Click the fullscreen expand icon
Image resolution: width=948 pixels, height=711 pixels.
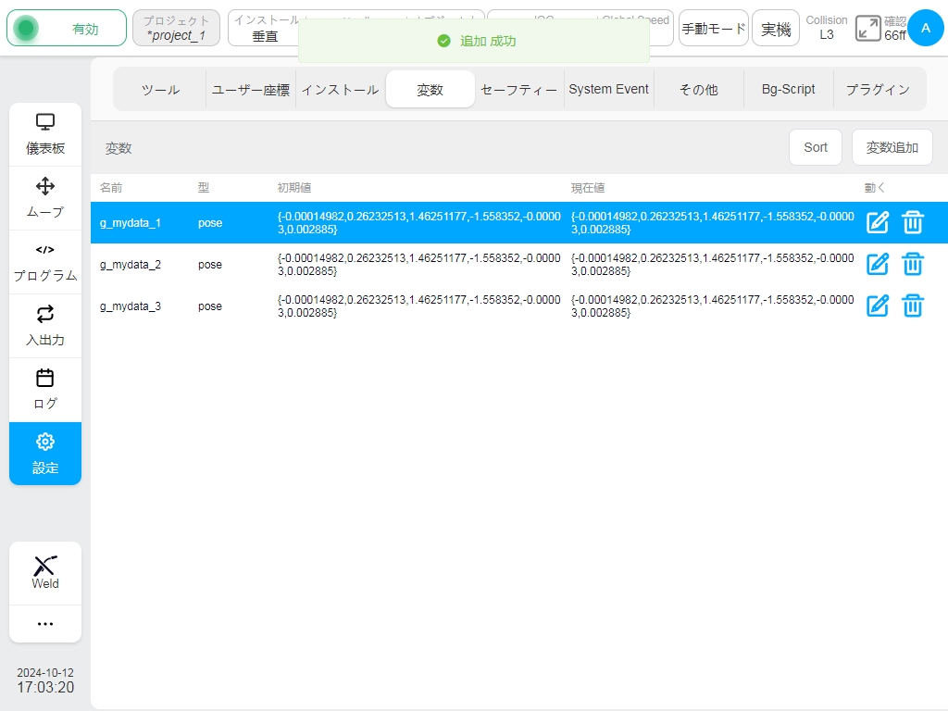[x=867, y=29]
